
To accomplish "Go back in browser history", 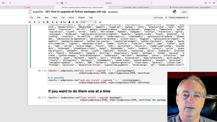I will coord(10,3).
